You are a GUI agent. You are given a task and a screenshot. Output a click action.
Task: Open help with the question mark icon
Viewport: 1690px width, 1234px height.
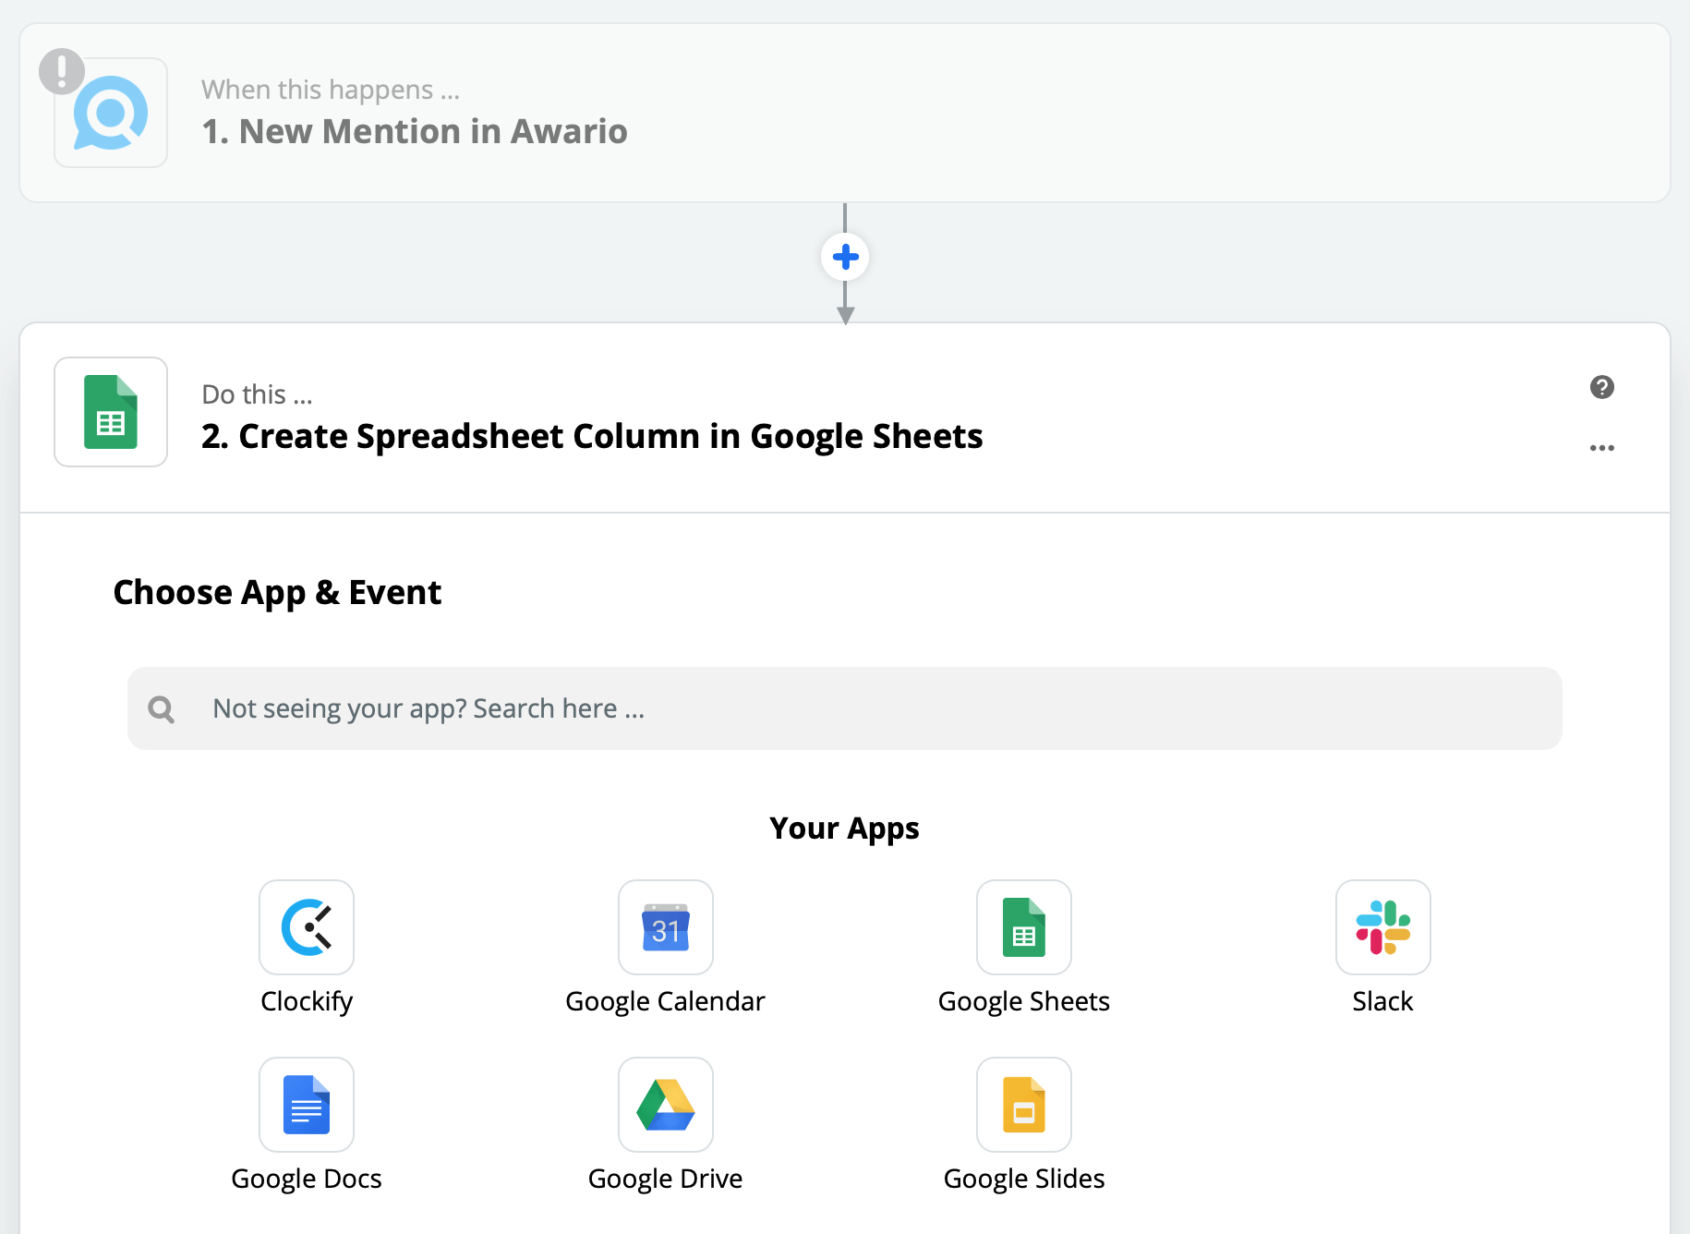click(x=1602, y=387)
